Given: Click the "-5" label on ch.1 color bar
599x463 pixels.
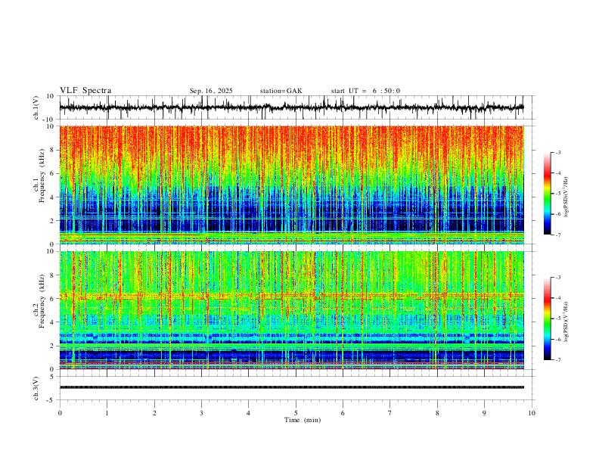Looking at the screenshot, I should pyautogui.click(x=558, y=194).
